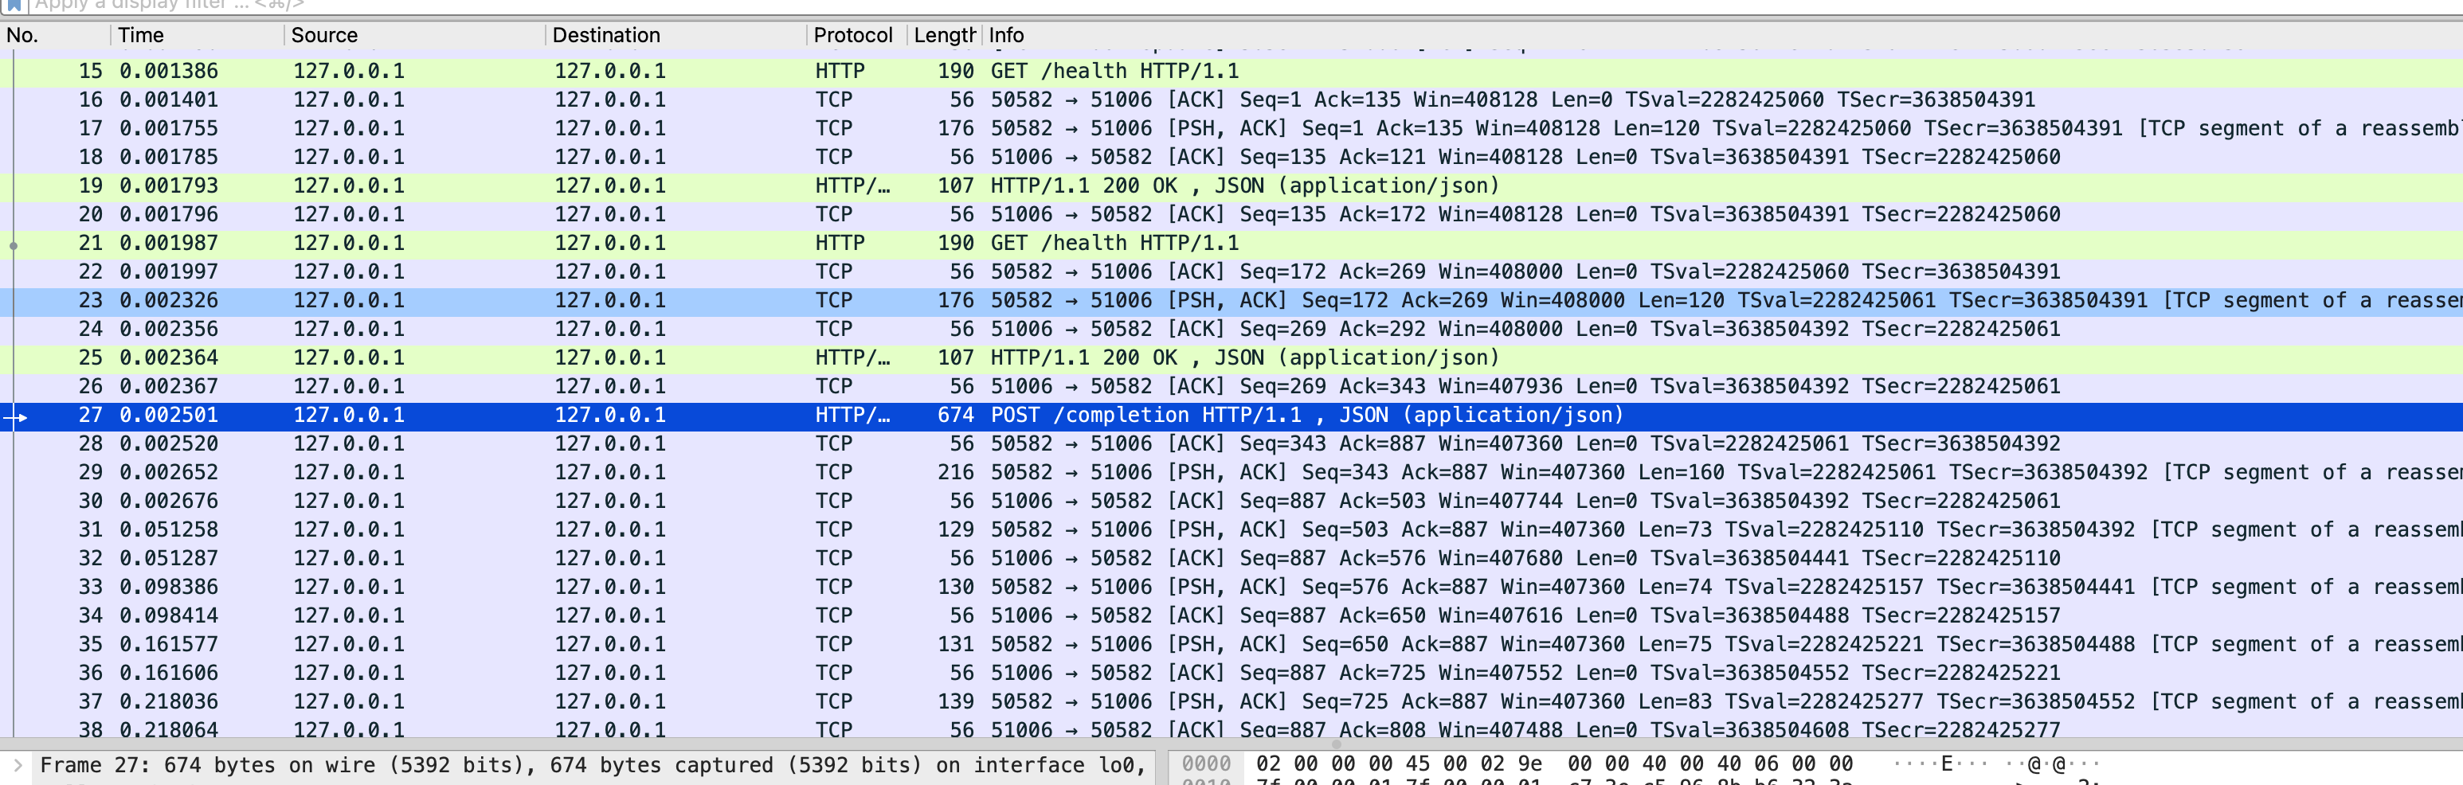Select packet 25 HTTP 200 OK row

click(x=1231, y=358)
